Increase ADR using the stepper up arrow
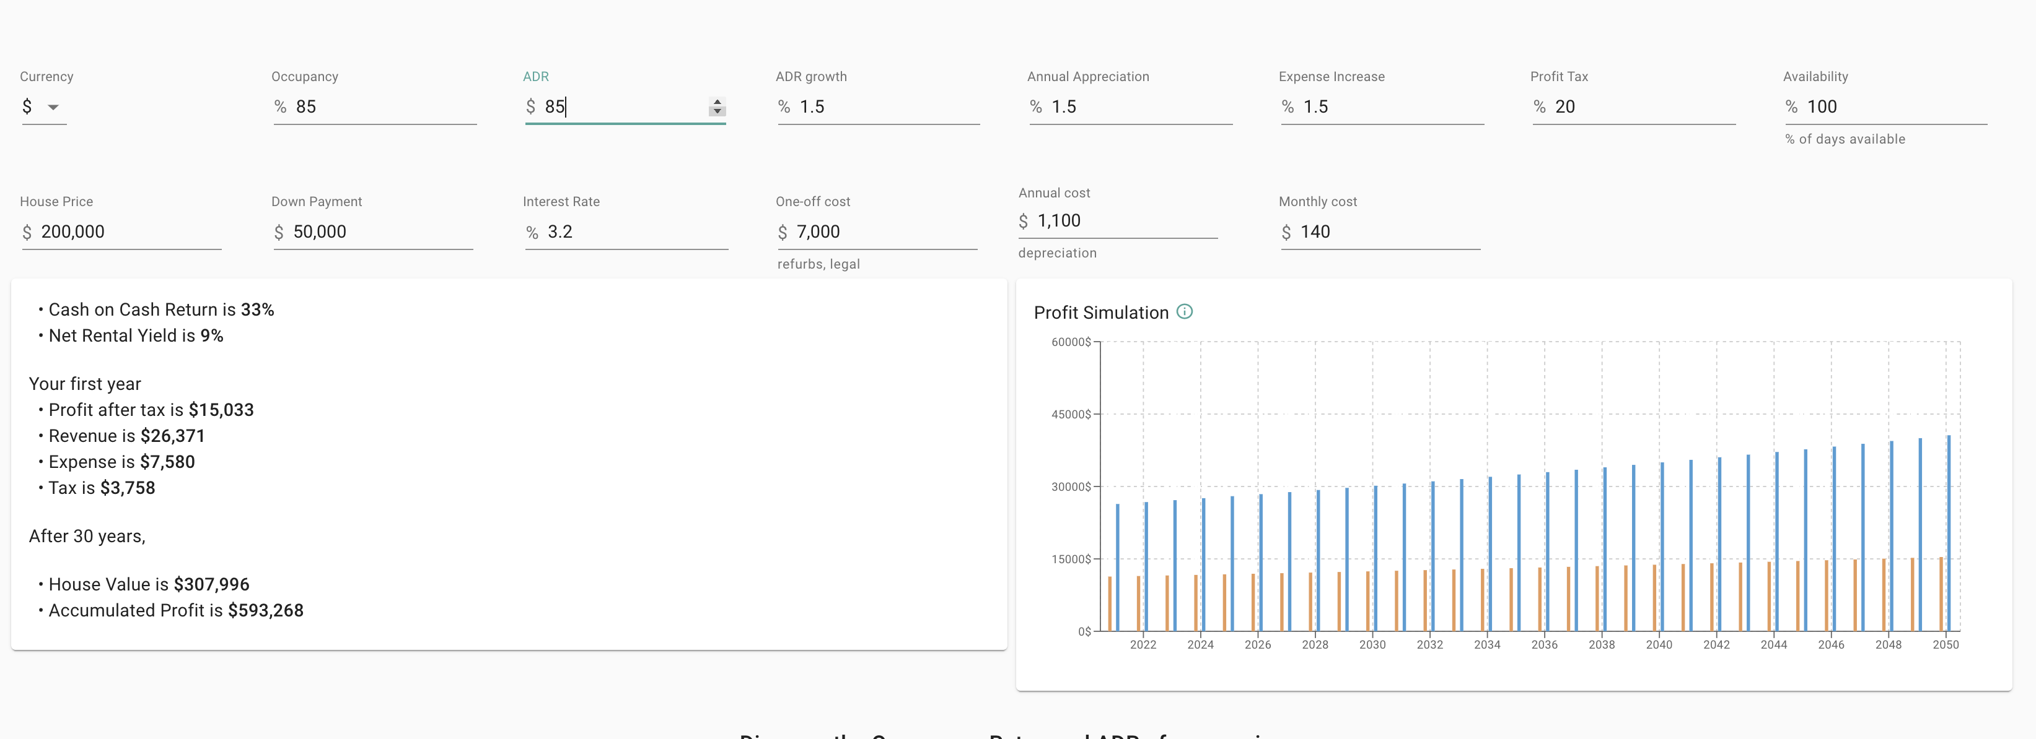The height and width of the screenshot is (739, 2036). coord(717,102)
